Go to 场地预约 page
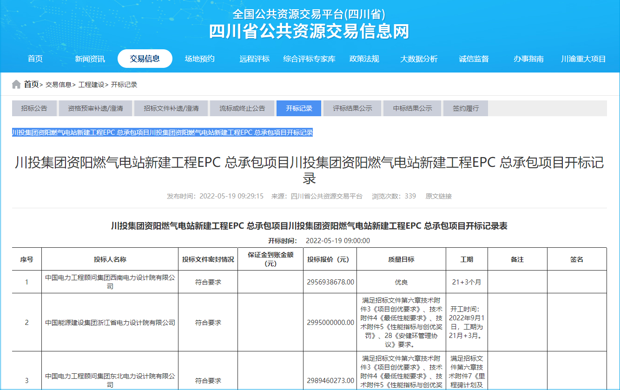The height and width of the screenshot is (390, 620). tap(199, 59)
